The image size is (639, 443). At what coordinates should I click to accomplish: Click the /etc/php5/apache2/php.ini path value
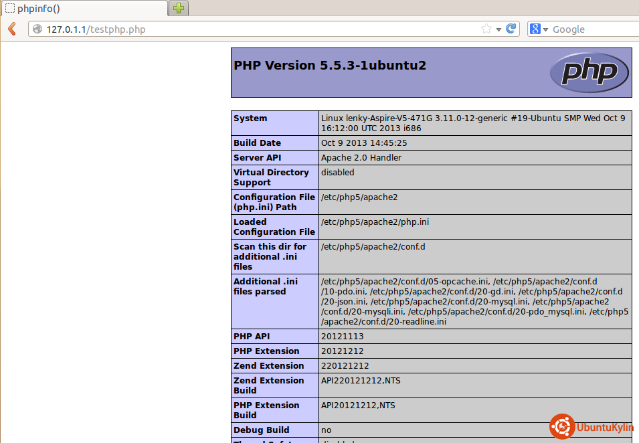(375, 222)
